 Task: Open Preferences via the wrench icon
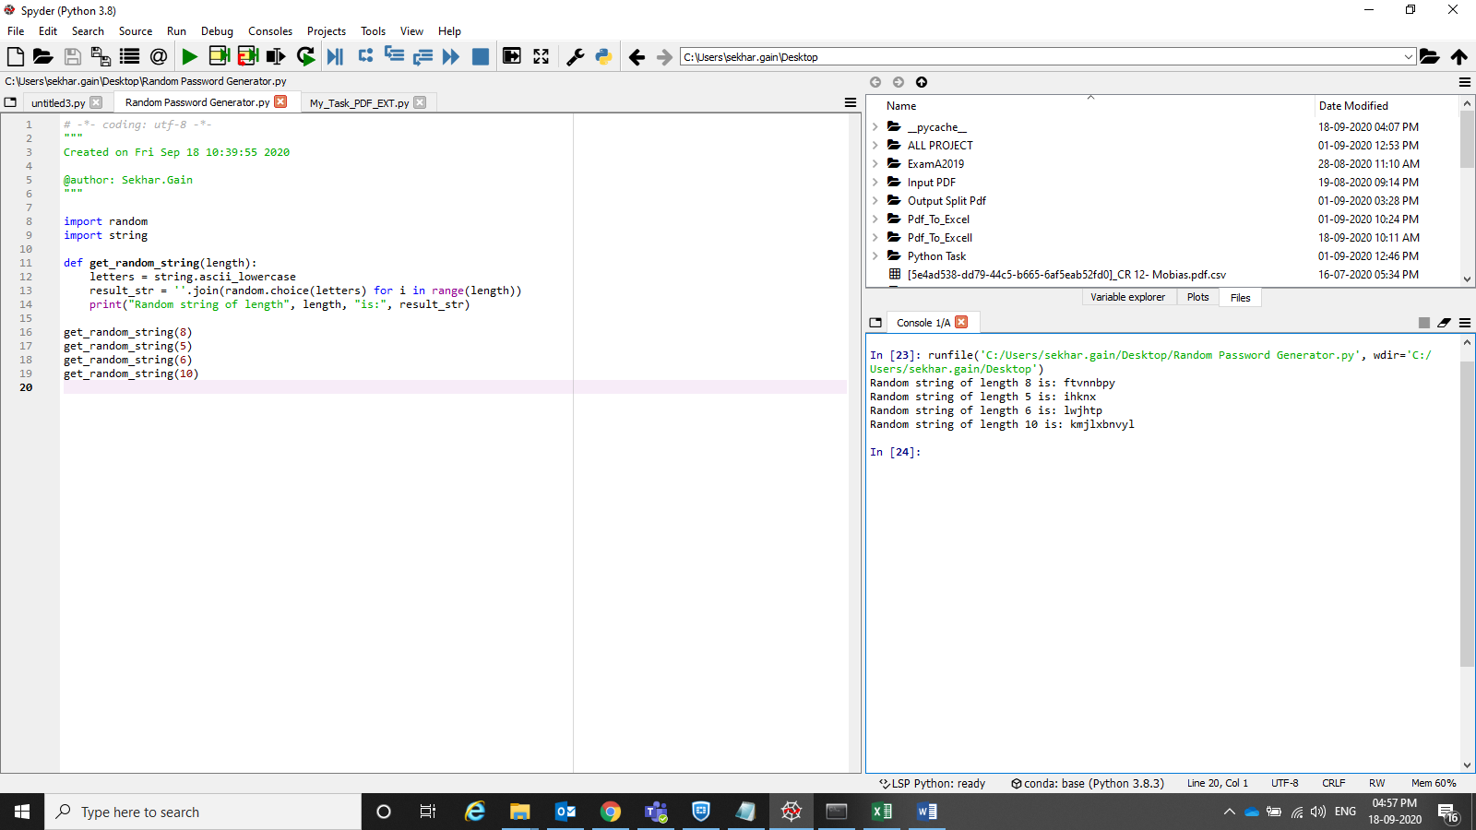pos(575,57)
